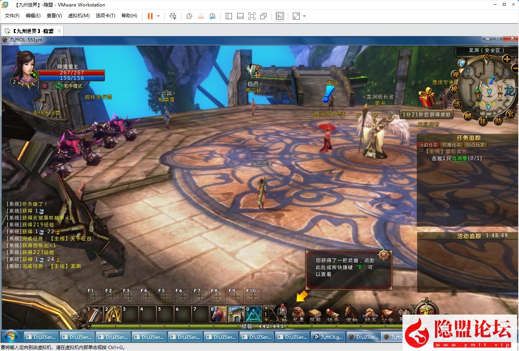Open the 公会 guild flag icon
The image size is (519, 351).
coord(388,314)
